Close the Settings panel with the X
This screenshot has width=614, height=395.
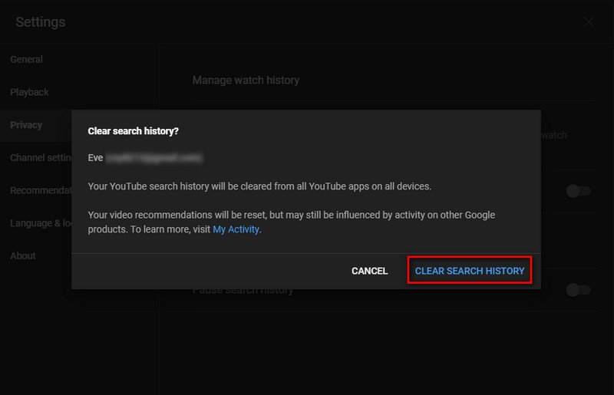point(588,22)
